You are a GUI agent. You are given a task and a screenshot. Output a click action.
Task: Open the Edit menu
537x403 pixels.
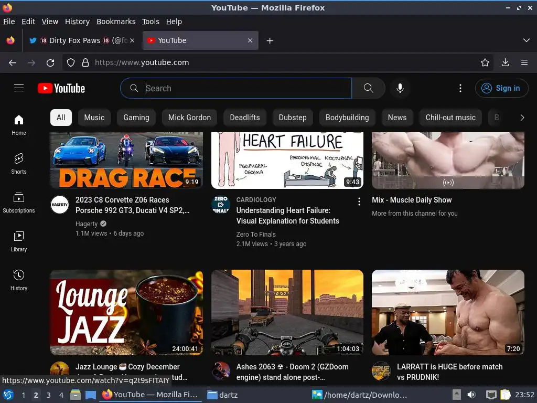point(28,22)
